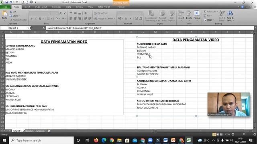Viewport: 257px width, 144px height.
Task: Click the Name Box showing Object 2
Action: point(13,28)
